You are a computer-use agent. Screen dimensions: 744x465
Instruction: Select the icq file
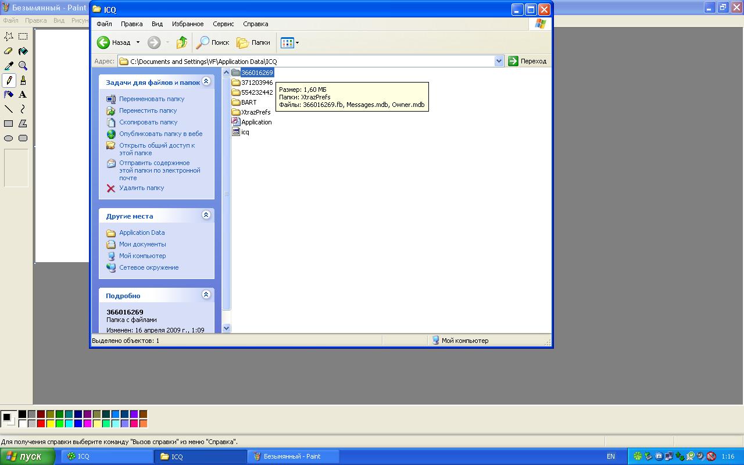point(241,132)
